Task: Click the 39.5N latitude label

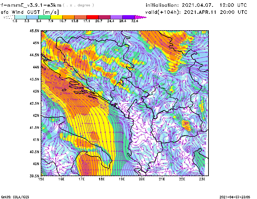Action: 35,176
